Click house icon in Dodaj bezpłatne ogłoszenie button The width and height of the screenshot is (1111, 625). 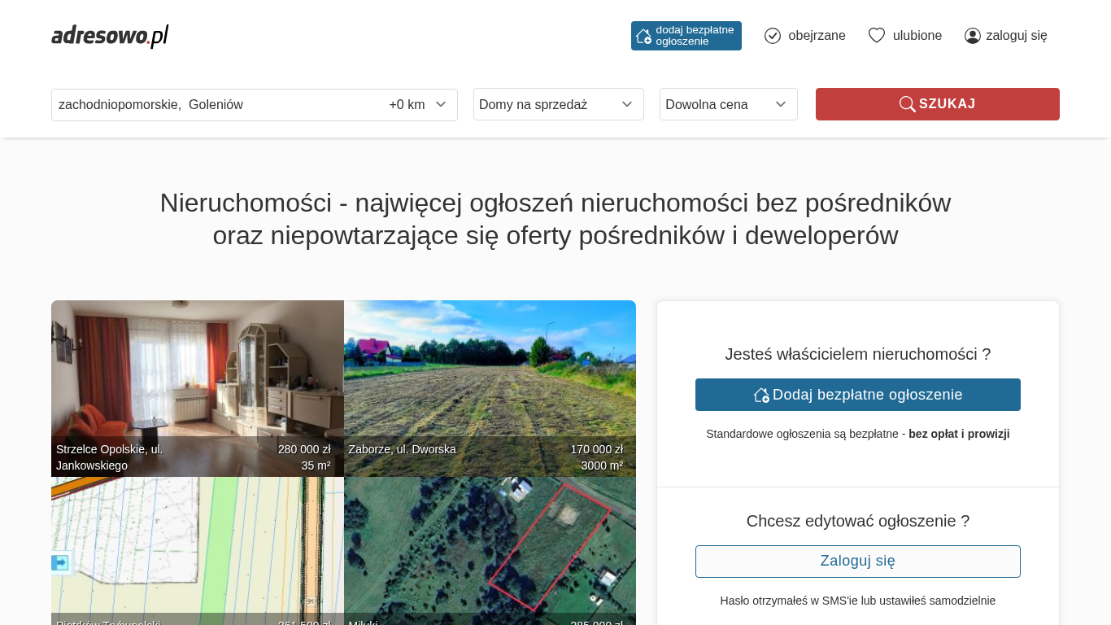click(x=761, y=395)
